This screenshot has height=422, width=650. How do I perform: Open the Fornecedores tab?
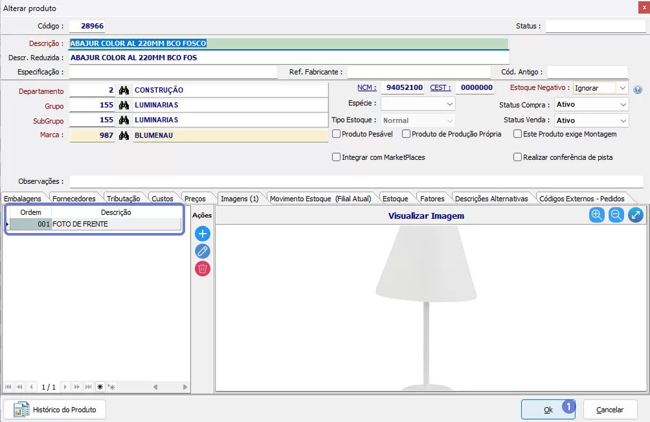(74, 199)
